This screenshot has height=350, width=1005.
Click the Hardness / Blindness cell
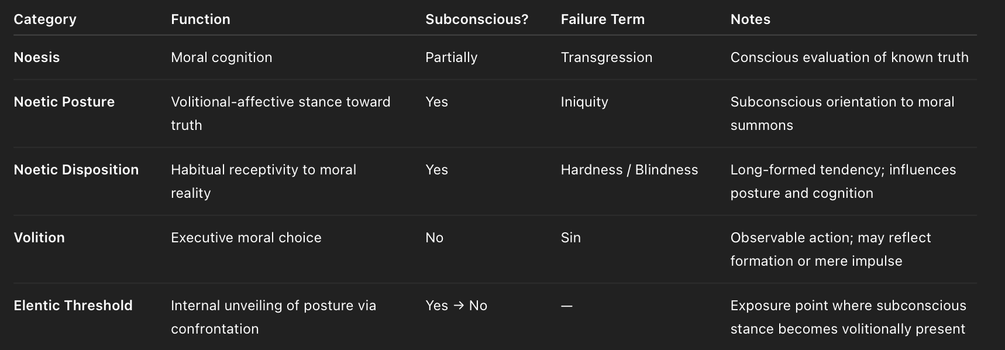(x=629, y=170)
